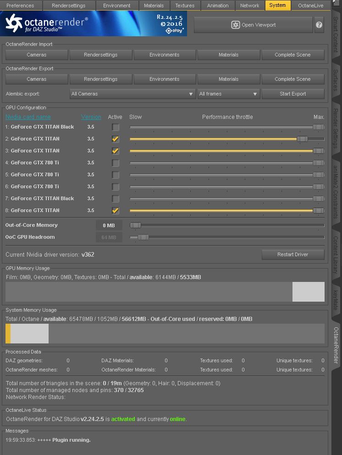Click the OoC GPU Headroom slider handle

143,237
